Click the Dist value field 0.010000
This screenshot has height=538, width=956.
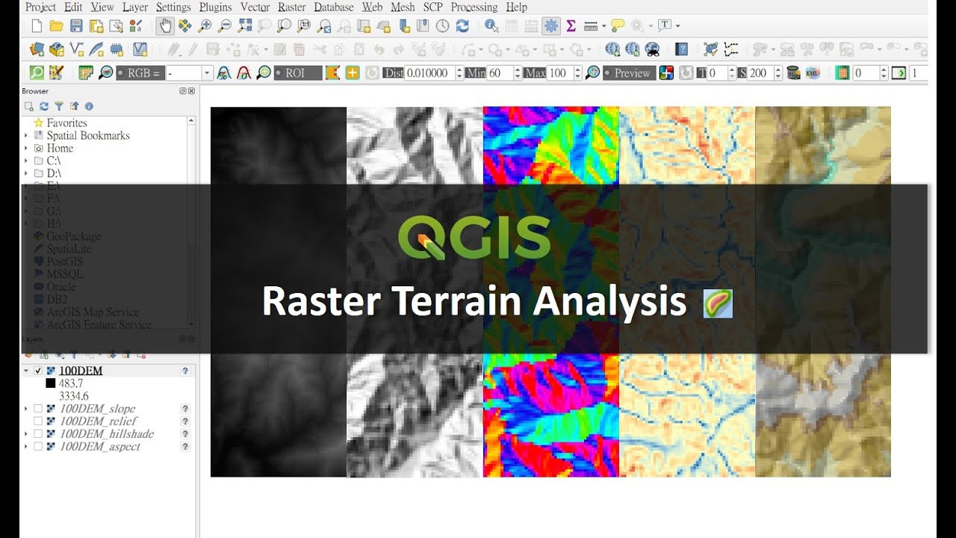[428, 72]
